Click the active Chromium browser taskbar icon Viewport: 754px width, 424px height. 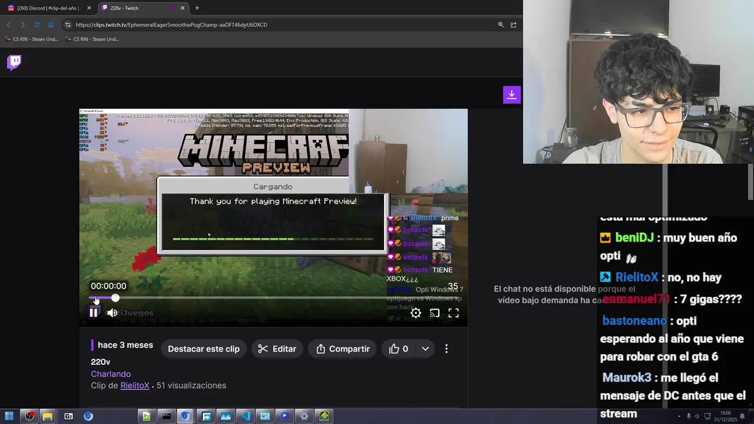185,416
